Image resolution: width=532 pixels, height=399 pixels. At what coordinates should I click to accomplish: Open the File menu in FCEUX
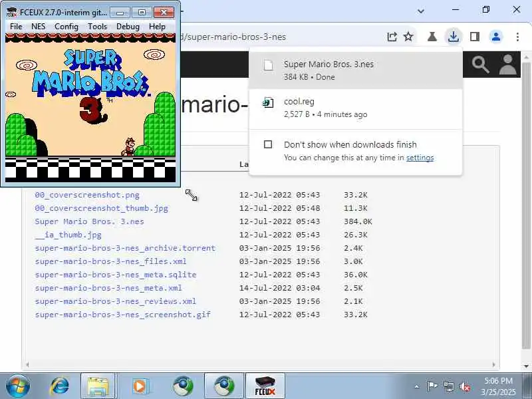(x=16, y=27)
